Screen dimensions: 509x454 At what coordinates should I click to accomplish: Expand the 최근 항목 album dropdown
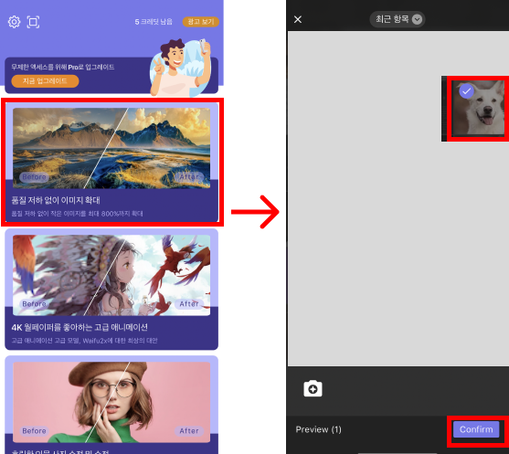point(398,19)
